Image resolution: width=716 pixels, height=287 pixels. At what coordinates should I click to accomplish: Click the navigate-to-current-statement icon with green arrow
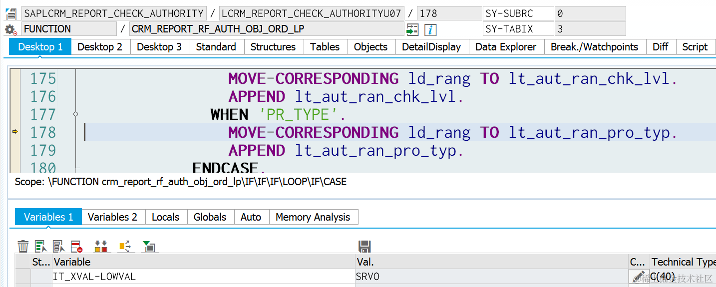tap(412, 29)
